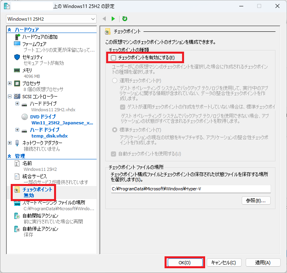This screenshot has width=287, height=273.
Task: Click the スマート ページング ファイル icon
Action: tap(17, 203)
